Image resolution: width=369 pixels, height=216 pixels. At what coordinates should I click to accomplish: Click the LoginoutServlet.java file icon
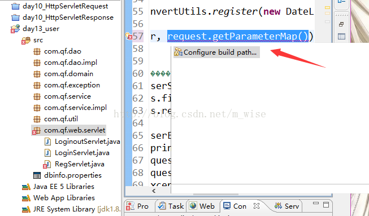(x=48, y=142)
